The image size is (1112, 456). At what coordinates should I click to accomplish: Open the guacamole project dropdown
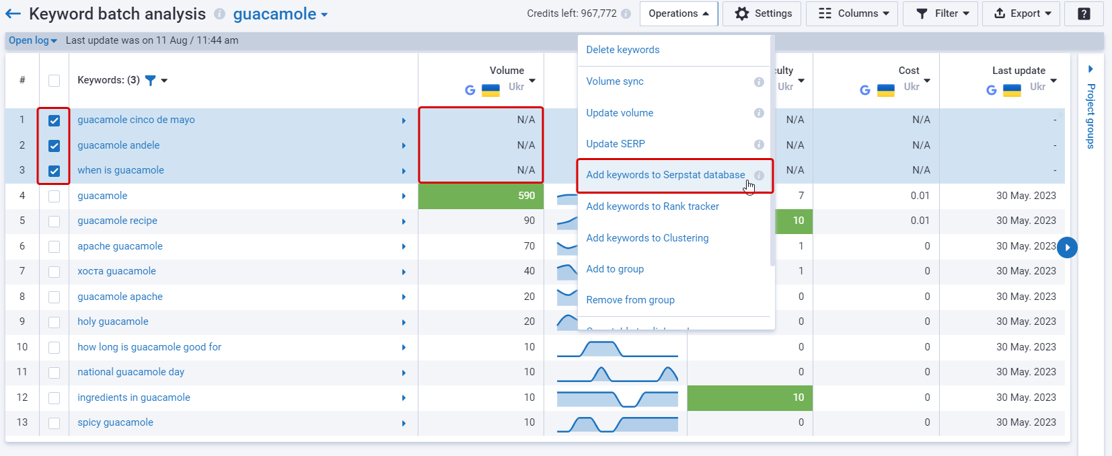point(281,13)
